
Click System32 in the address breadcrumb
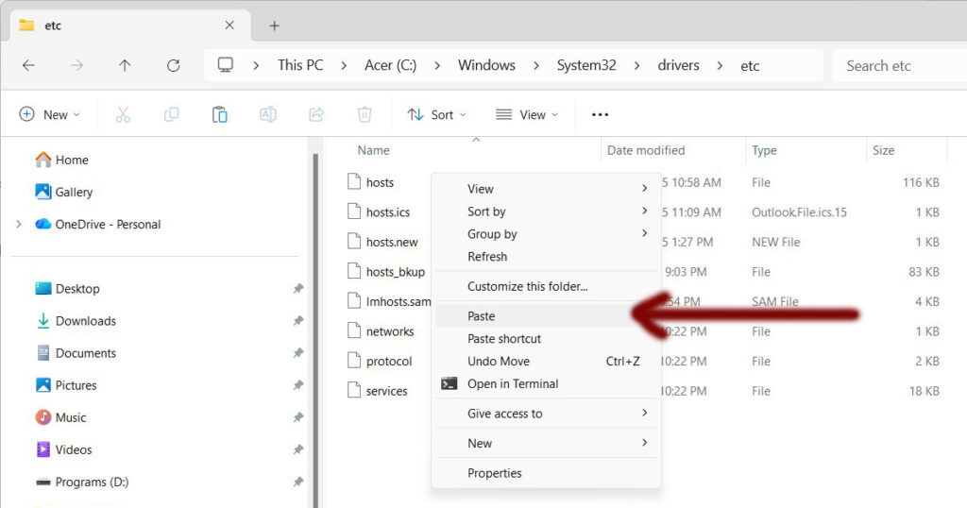point(585,65)
